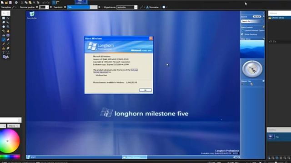
Task: Select the Pan hand tool
Action: point(8,31)
